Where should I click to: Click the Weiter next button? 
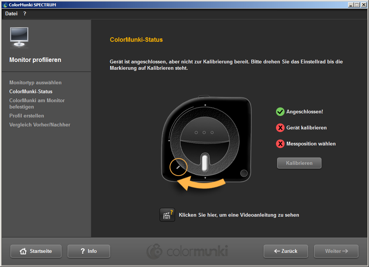336,251
